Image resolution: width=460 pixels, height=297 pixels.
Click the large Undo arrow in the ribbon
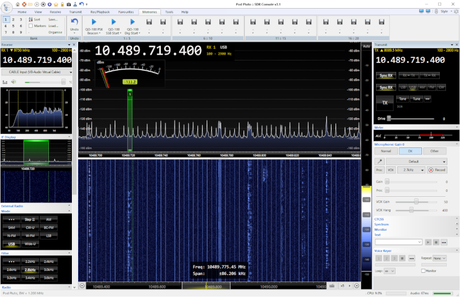point(75,22)
